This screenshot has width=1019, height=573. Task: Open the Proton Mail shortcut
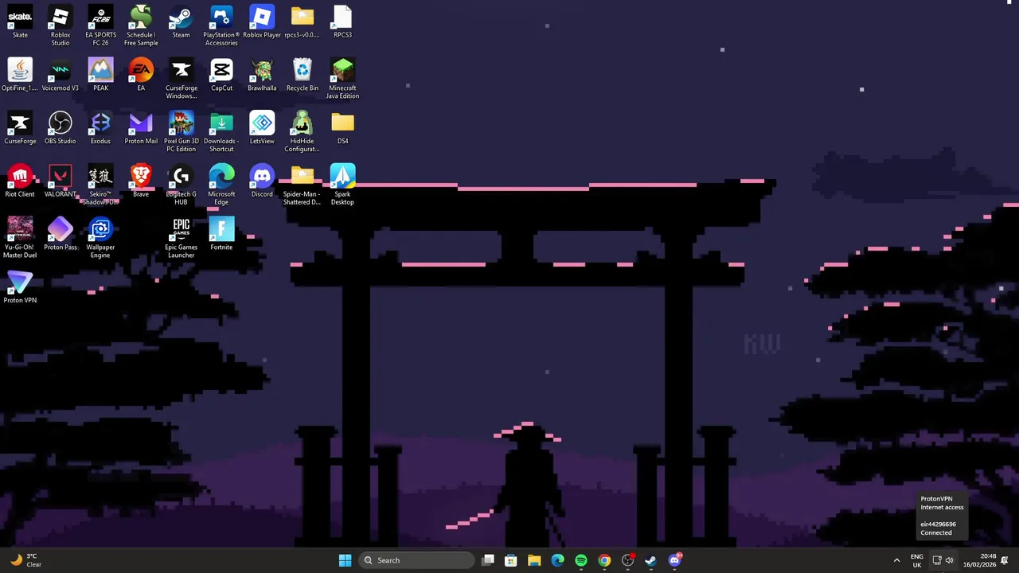point(141,127)
